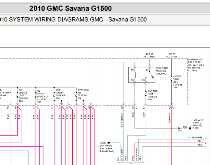
Task: Click O2 SNSR 2 (POST) FUSE 62 label
Action: coord(23,95)
